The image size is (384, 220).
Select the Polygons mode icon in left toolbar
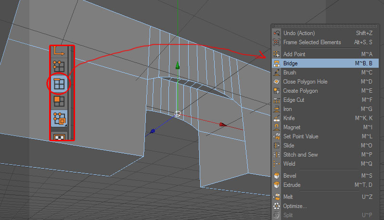[x=59, y=101]
